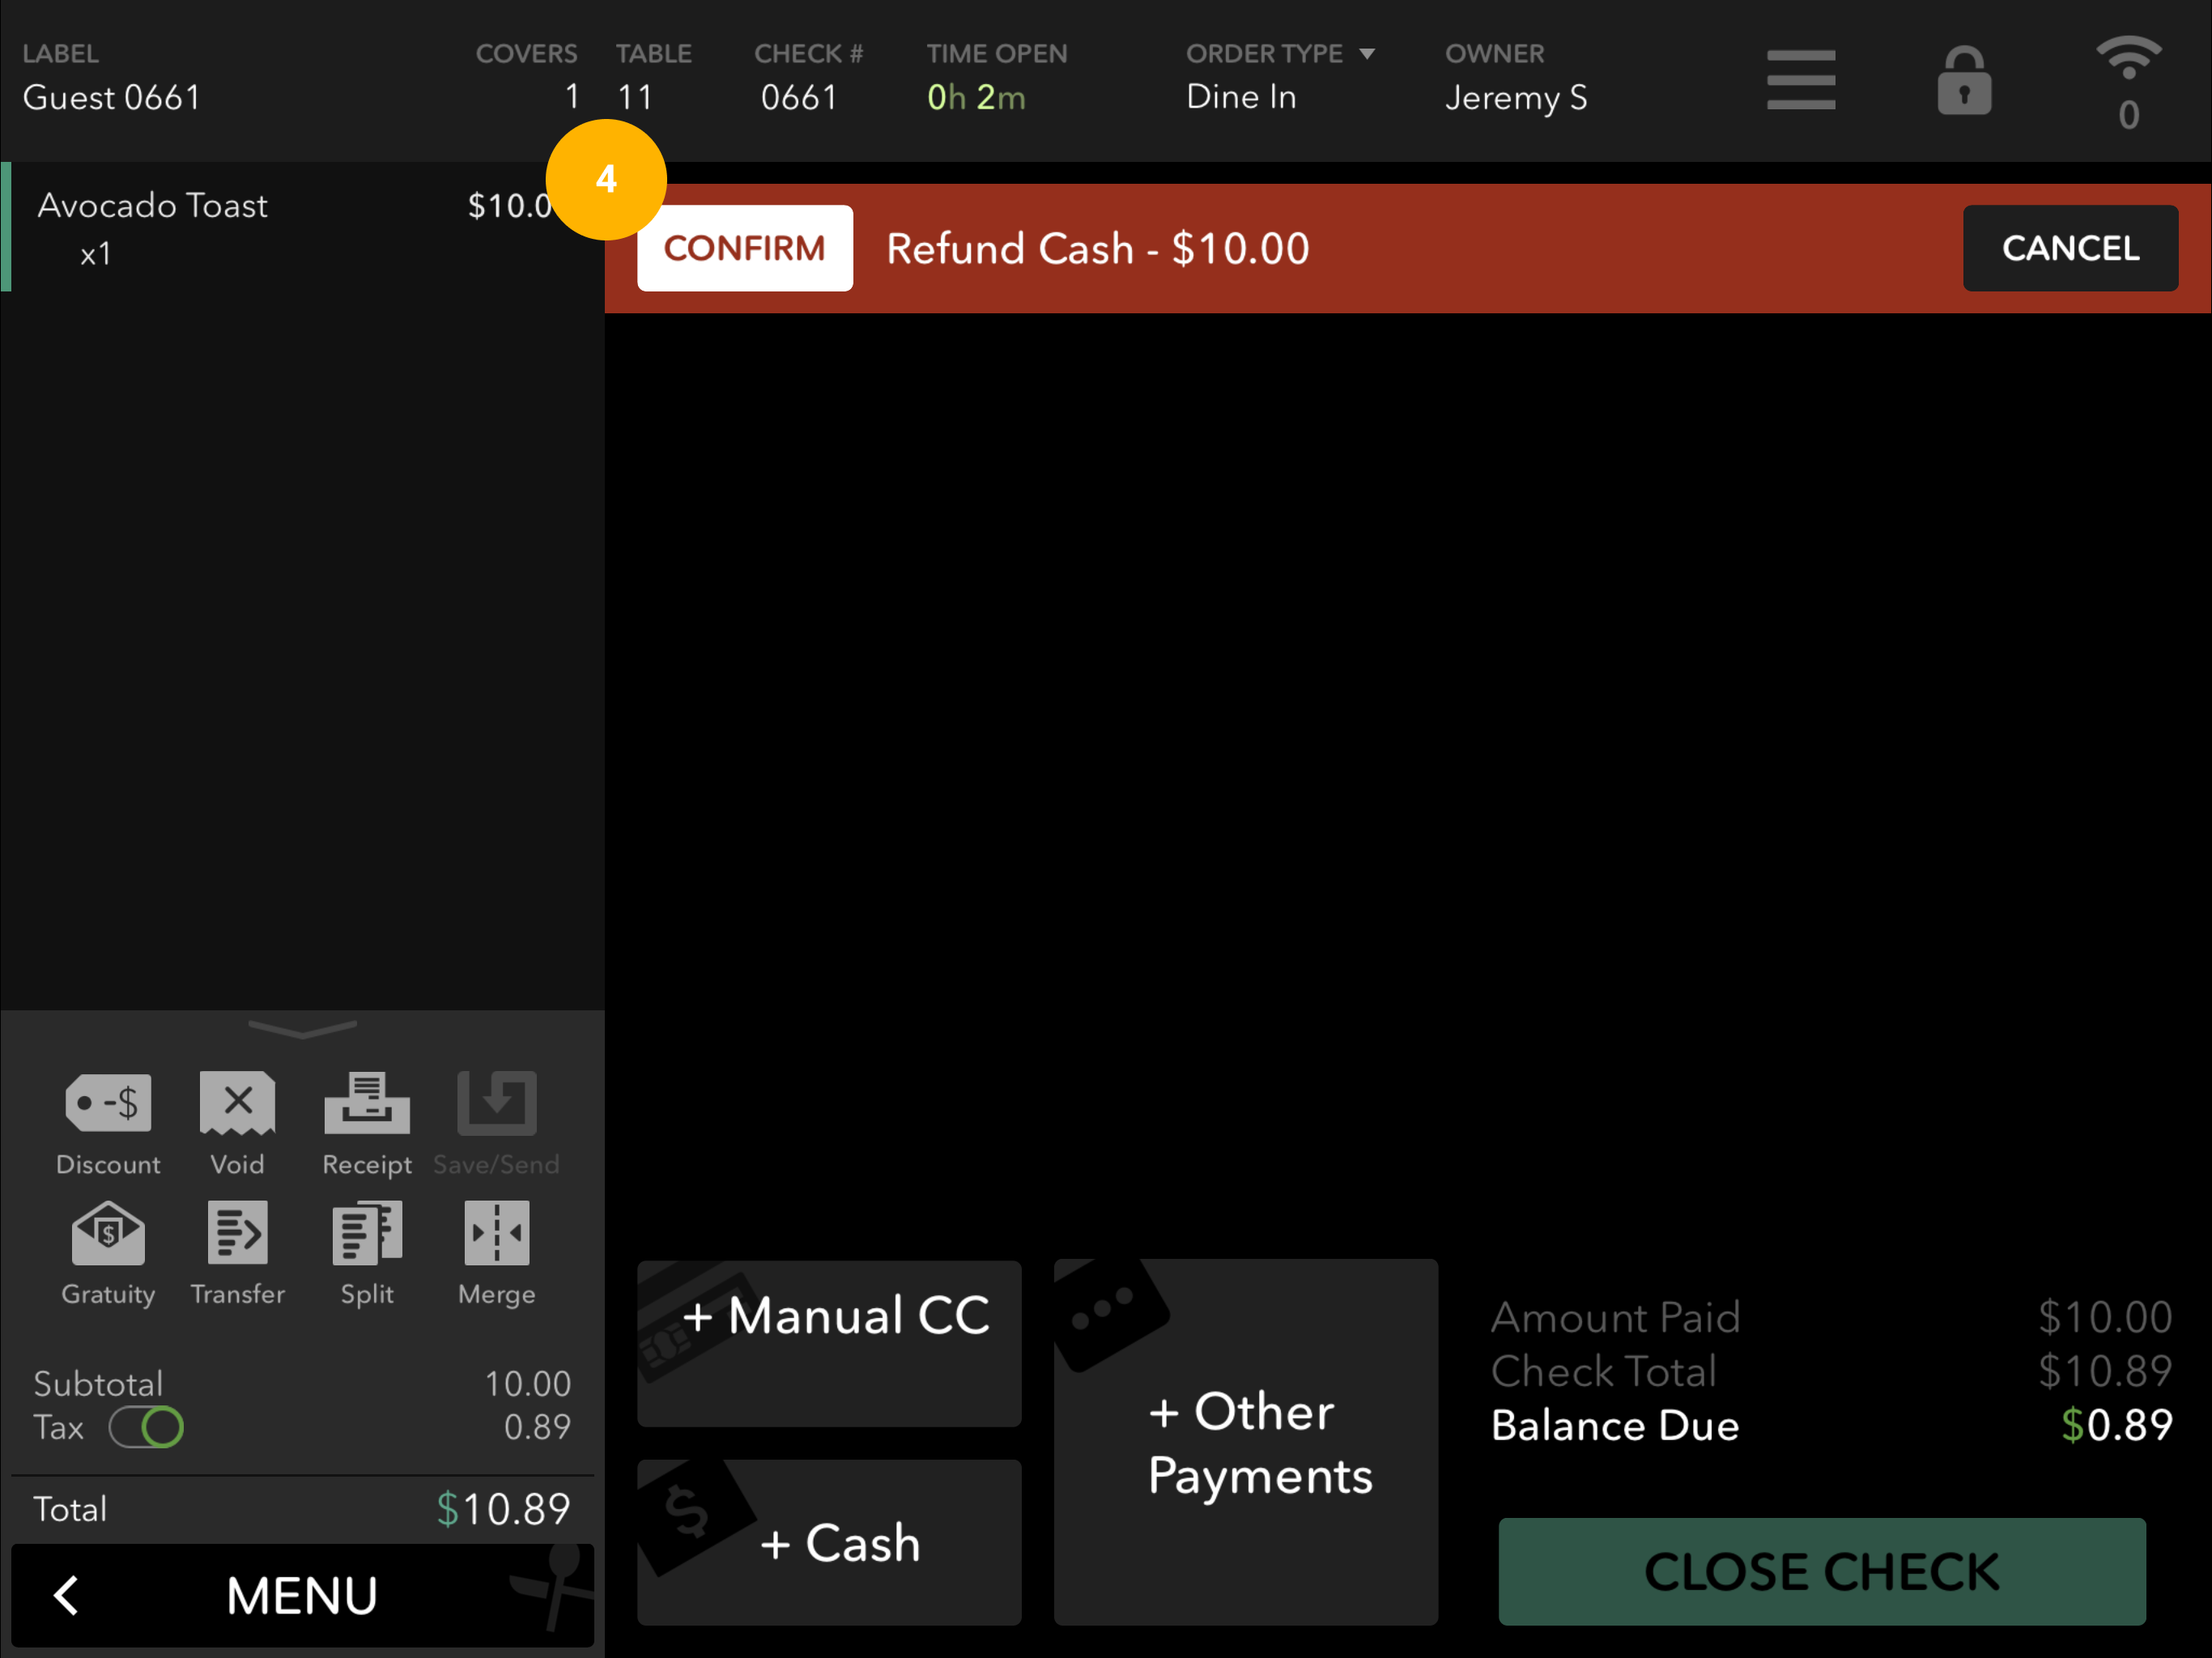Open the Discount tag icon
The height and width of the screenshot is (1658, 2212).
108,1103
